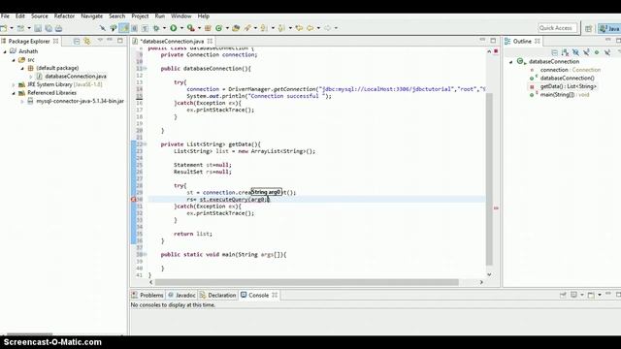Click the Save All icon in toolbar
This screenshot has width=621, height=349.
click(49, 28)
